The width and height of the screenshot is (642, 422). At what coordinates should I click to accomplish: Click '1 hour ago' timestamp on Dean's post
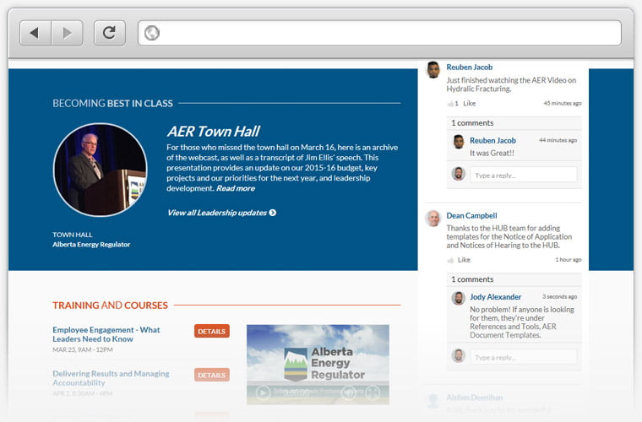(x=569, y=260)
